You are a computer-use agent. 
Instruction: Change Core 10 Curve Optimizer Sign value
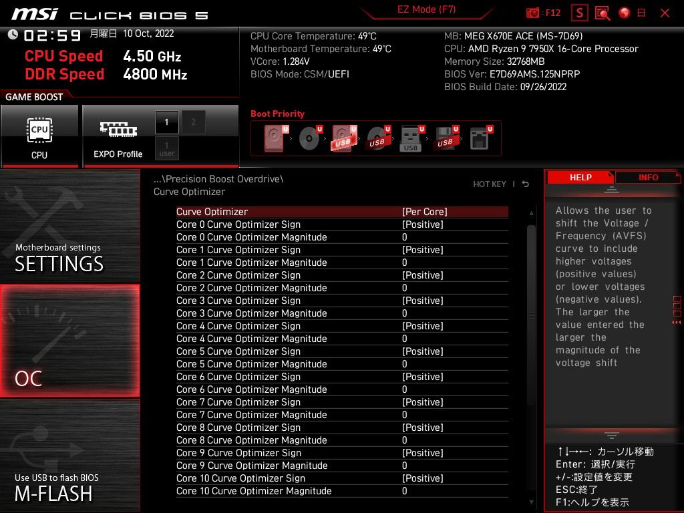(x=422, y=478)
